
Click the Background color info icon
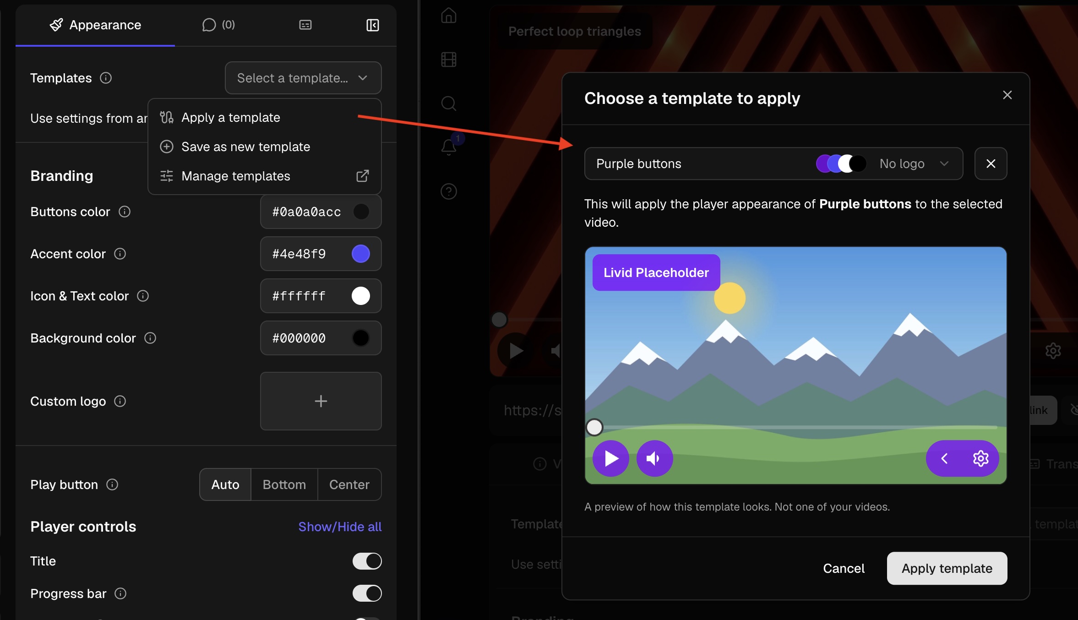pos(150,338)
